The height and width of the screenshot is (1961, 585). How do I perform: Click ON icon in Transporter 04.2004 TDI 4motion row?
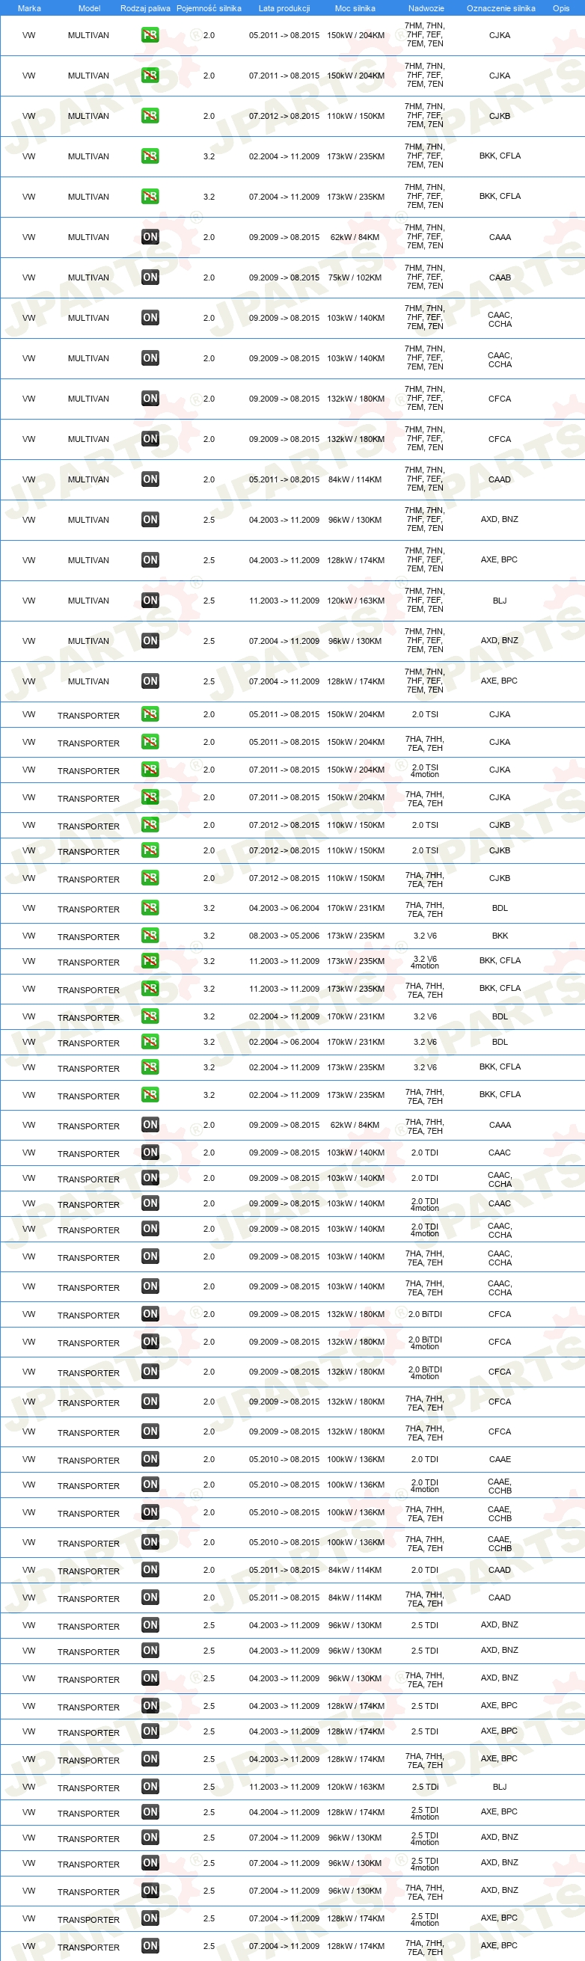click(x=150, y=1811)
